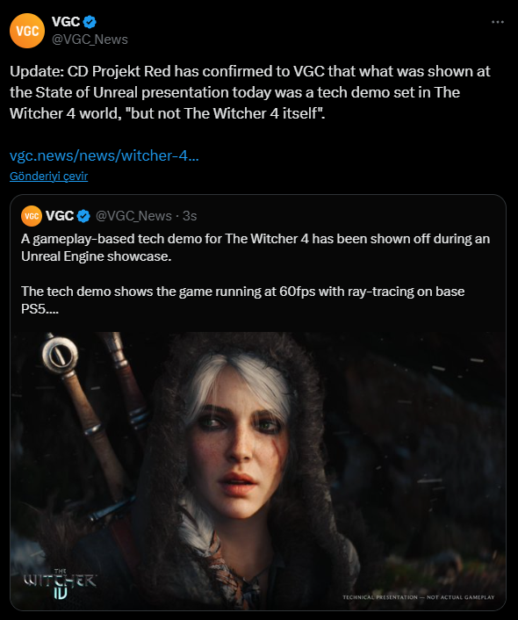The width and height of the screenshot is (518, 620).
Task: Open the @VGC_News handle in the quoted post
Action: point(133,216)
